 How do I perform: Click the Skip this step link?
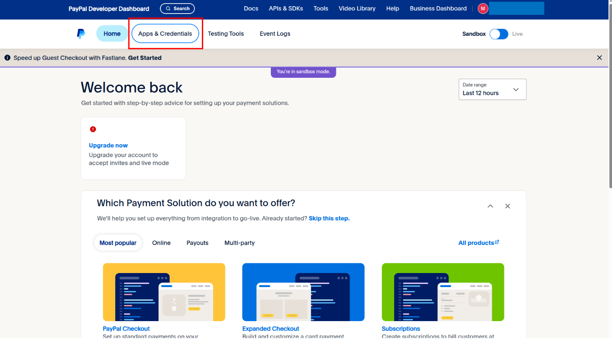[329, 218]
